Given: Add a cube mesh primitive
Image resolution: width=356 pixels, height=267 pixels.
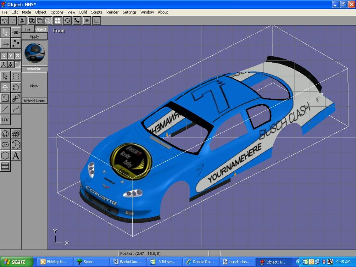Looking at the screenshot, I should [16, 134].
